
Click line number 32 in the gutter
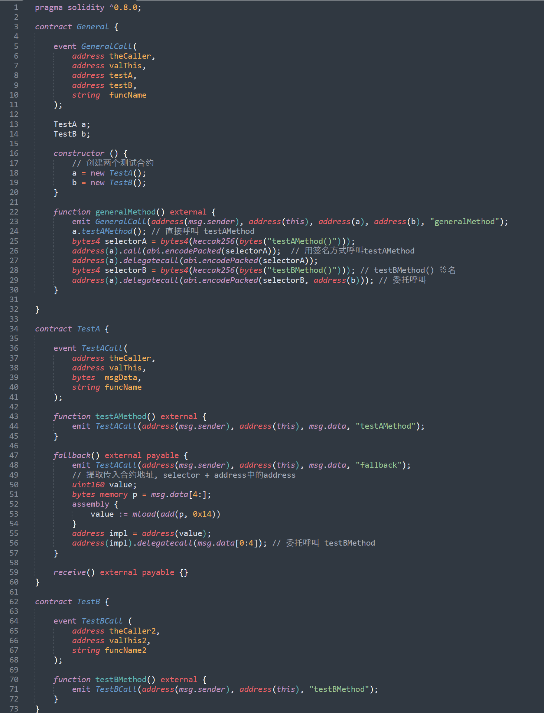tap(14, 309)
